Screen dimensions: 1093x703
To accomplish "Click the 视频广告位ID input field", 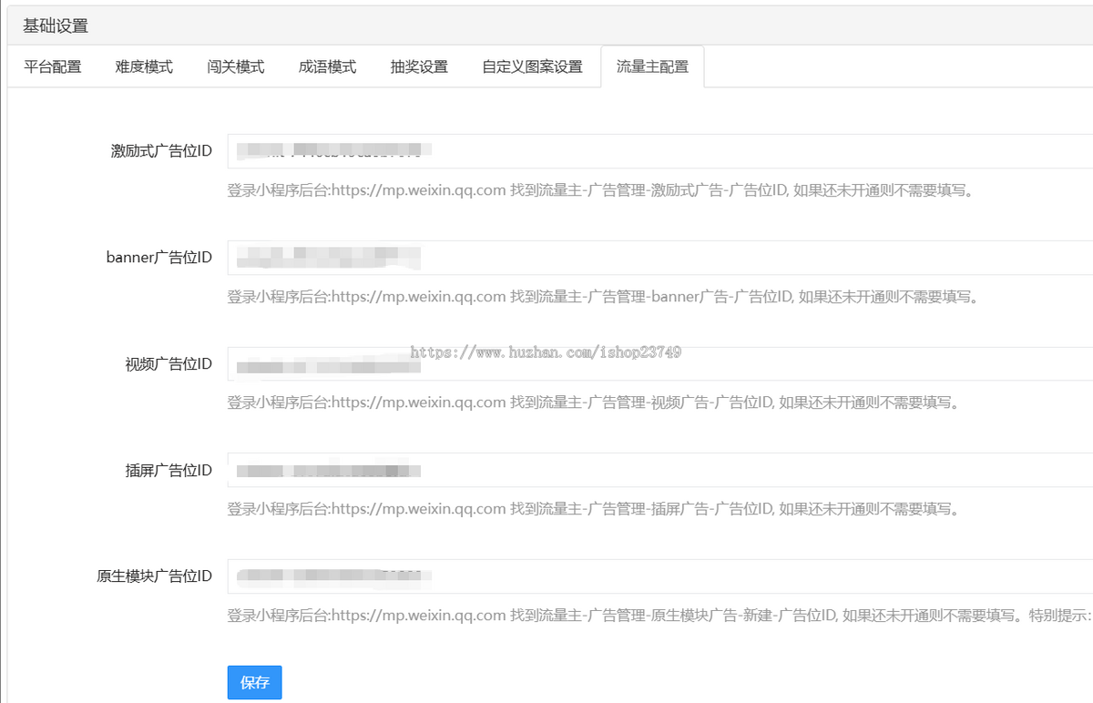I will (x=659, y=364).
